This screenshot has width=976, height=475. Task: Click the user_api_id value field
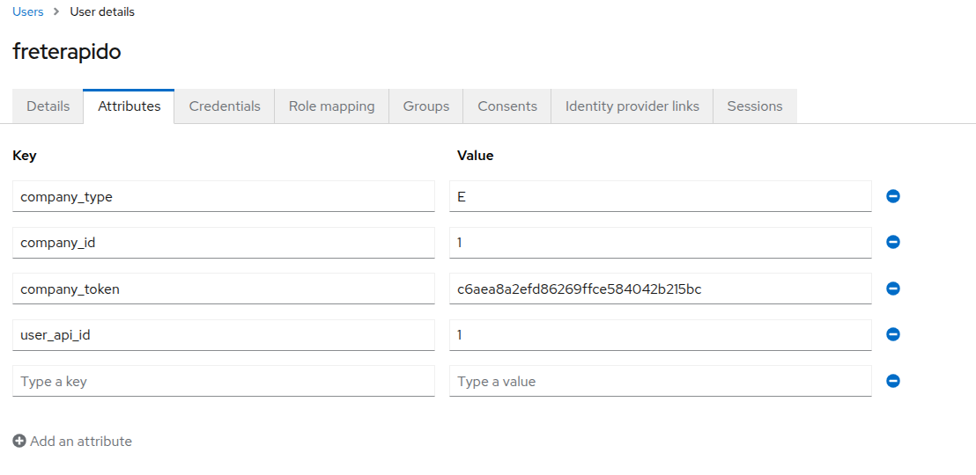(x=660, y=334)
